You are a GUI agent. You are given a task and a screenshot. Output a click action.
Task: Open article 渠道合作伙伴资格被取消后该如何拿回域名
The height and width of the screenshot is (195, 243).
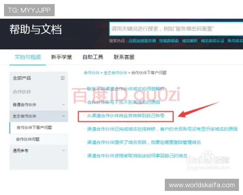tap(137, 156)
